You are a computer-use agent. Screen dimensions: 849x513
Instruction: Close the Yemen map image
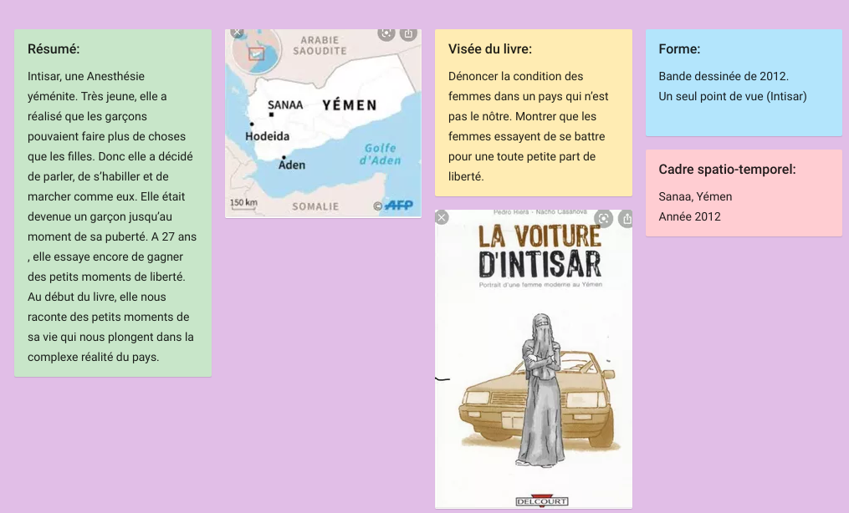pos(237,33)
